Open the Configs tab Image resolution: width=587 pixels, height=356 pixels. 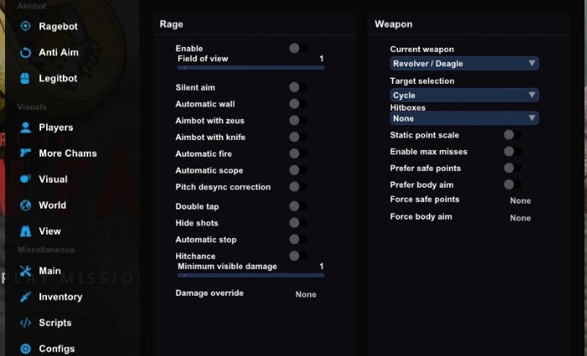tap(56, 348)
